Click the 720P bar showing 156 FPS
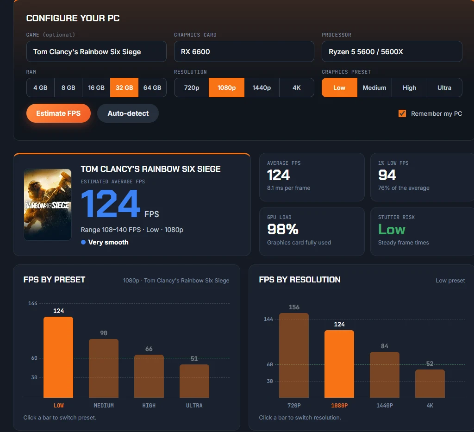Screen dimensions: 474x432 [x=294, y=355]
